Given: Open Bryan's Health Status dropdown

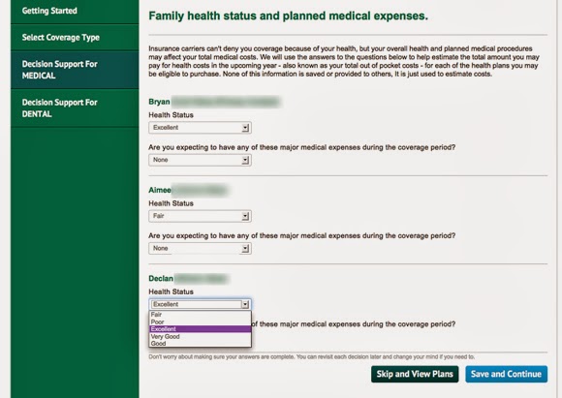Looking at the screenshot, I should coord(200,128).
